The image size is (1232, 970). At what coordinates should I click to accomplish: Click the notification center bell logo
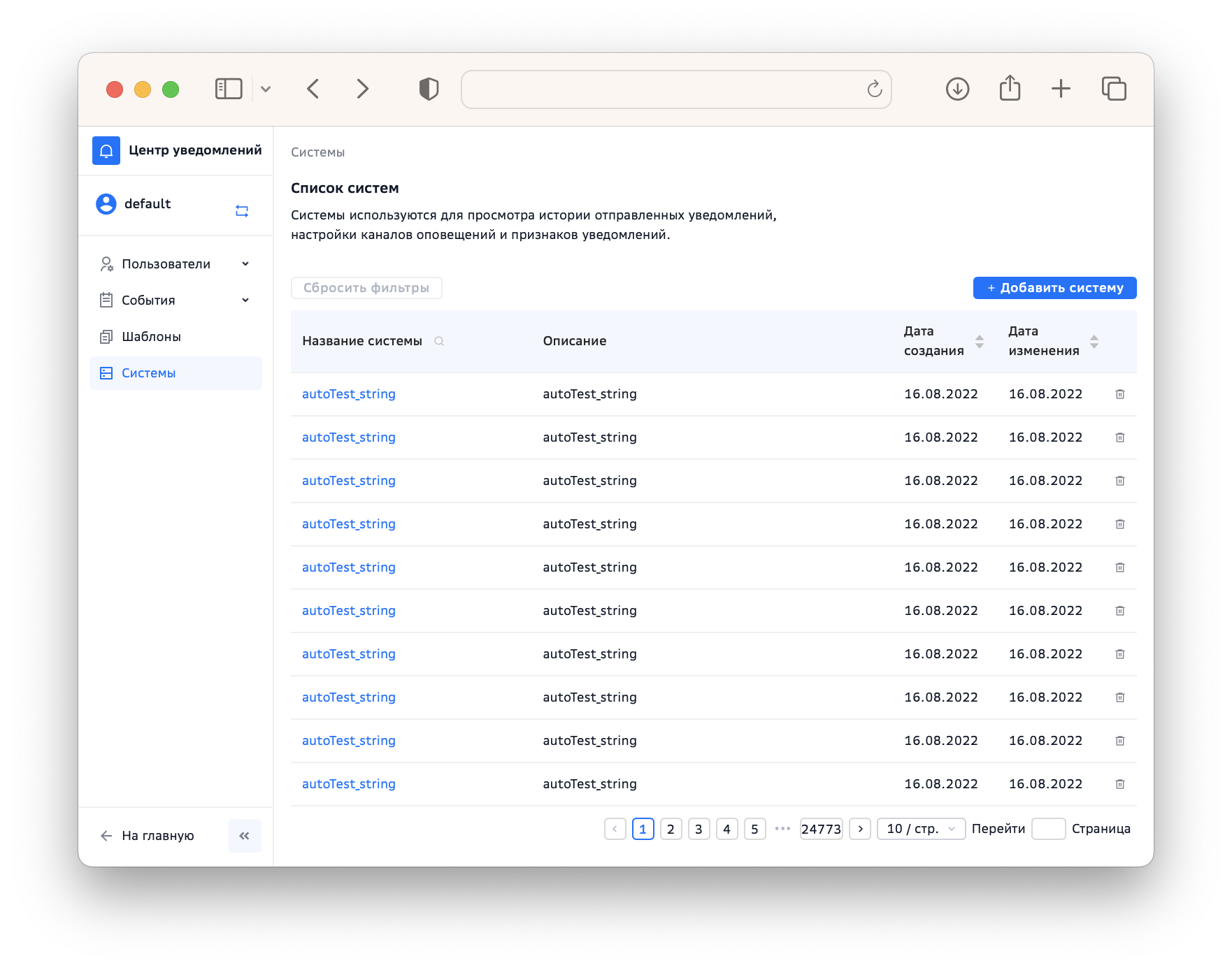106,150
